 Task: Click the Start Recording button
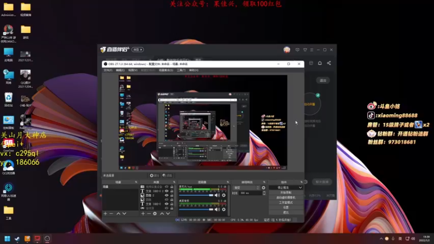286,192
